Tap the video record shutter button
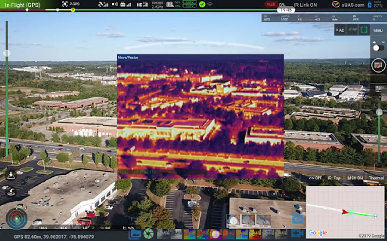 coord(378,65)
